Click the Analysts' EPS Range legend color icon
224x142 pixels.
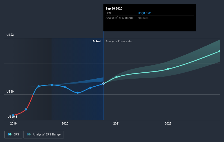tap(29, 134)
